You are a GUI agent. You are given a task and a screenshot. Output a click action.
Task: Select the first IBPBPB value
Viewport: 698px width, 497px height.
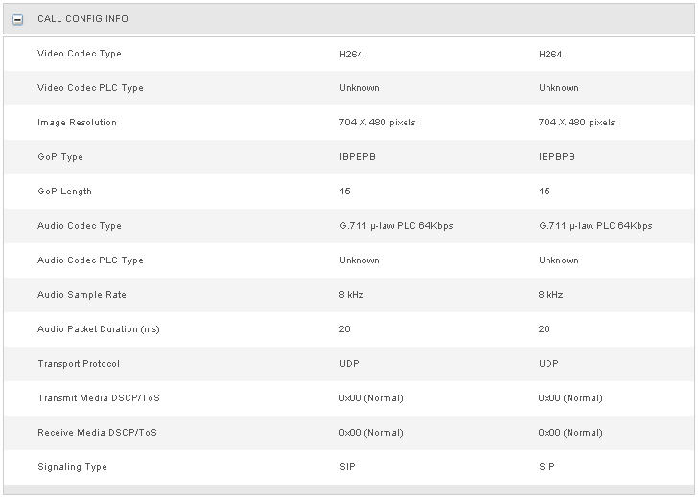358,156
